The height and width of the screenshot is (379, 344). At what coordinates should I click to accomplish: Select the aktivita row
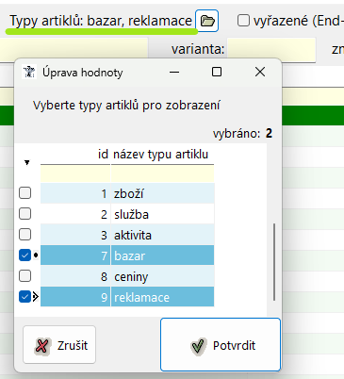click(127, 235)
